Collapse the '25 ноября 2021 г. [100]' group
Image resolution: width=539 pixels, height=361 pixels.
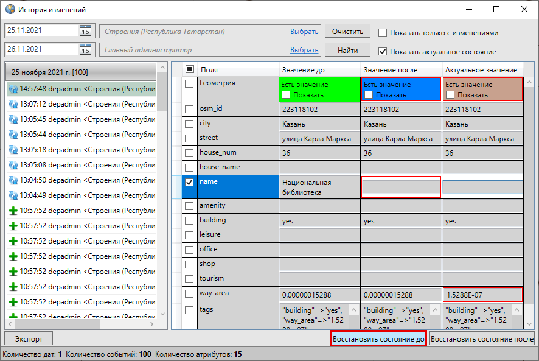point(82,72)
